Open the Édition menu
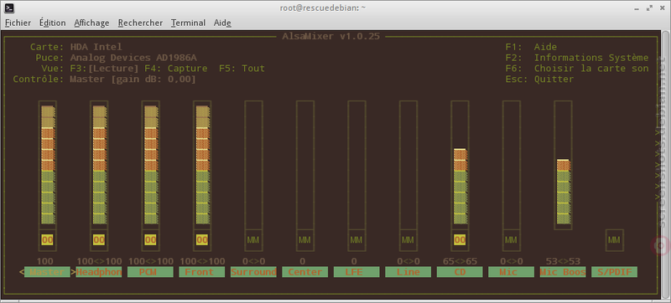671x303 pixels. (x=53, y=23)
